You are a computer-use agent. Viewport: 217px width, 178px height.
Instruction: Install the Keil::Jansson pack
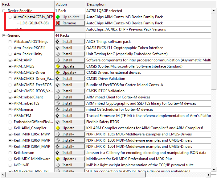[70, 153]
